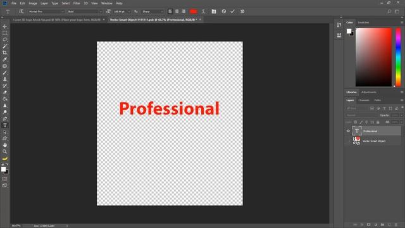Open the Type menu

tap(54, 3)
